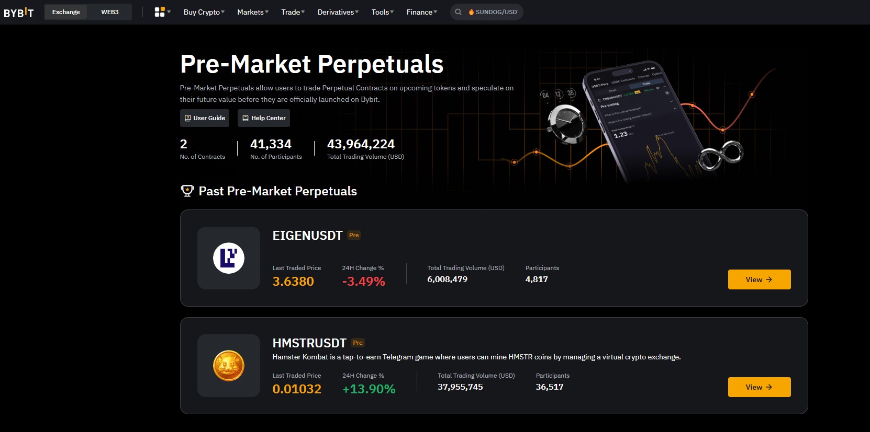Image resolution: width=870 pixels, height=432 pixels.
Task: Open the Derivatives dropdown menu
Action: pyautogui.click(x=338, y=12)
